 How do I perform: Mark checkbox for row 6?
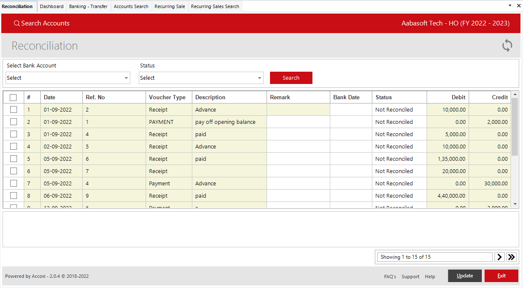point(13,171)
